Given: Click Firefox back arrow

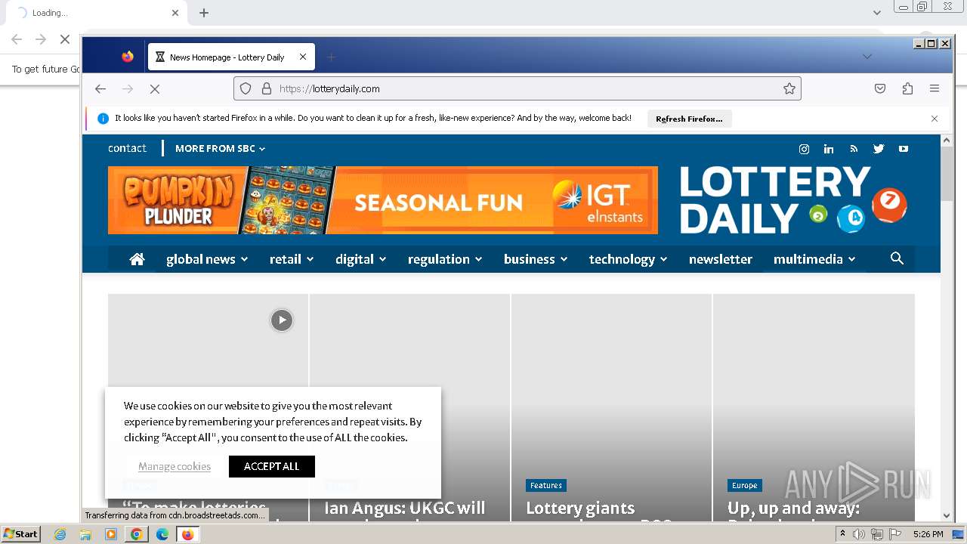Looking at the screenshot, I should tap(100, 88).
